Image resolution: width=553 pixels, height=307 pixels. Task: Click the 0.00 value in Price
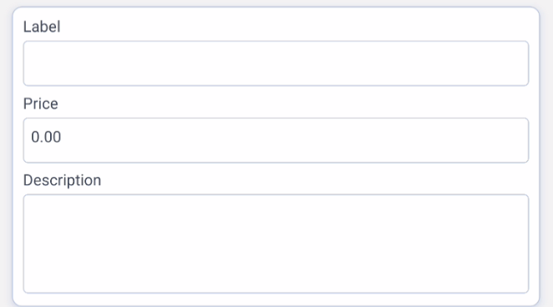[x=46, y=137]
